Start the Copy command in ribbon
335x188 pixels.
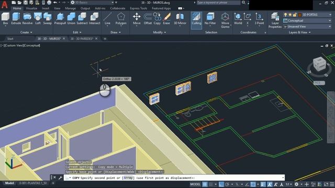(x=157, y=19)
